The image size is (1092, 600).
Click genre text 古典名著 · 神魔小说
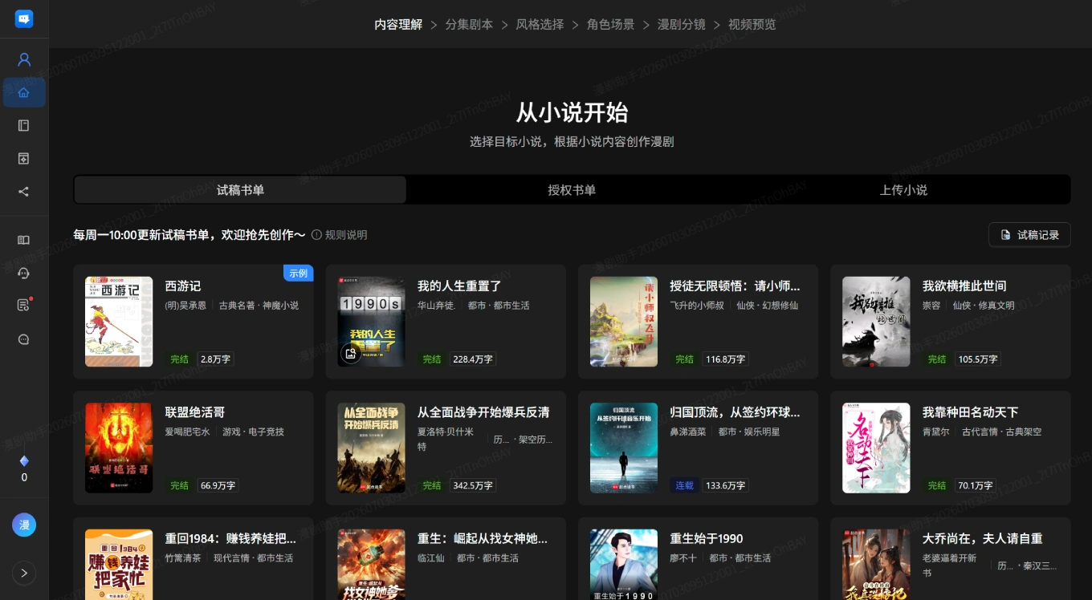point(259,306)
